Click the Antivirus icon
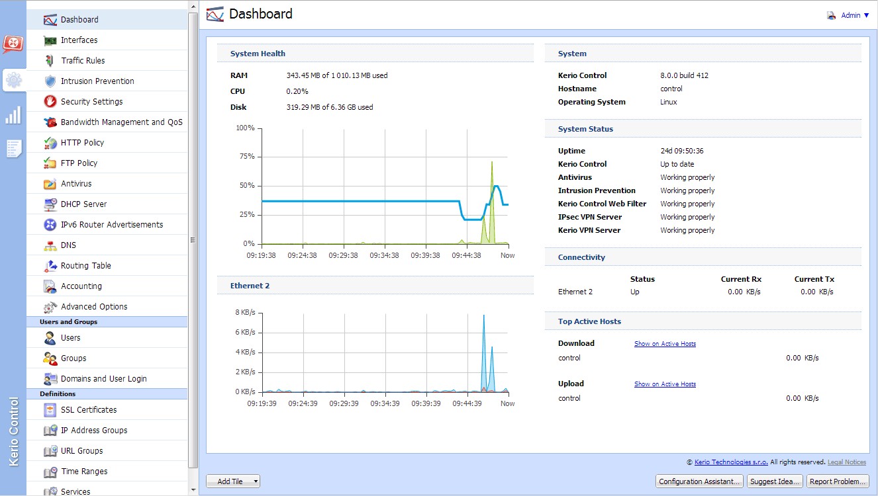Viewport: 878px width, 496px height. point(50,184)
